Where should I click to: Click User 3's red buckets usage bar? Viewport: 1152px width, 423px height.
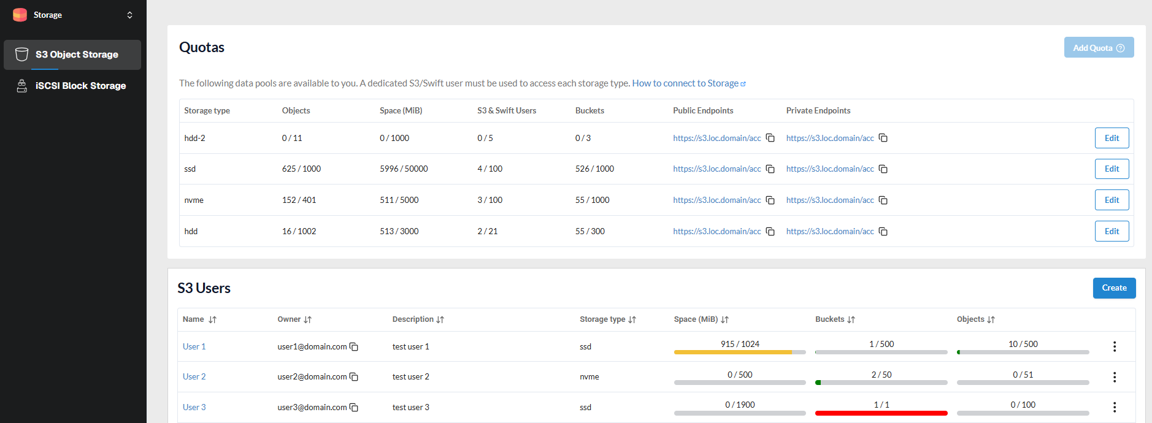pyautogui.click(x=881, y=413)
